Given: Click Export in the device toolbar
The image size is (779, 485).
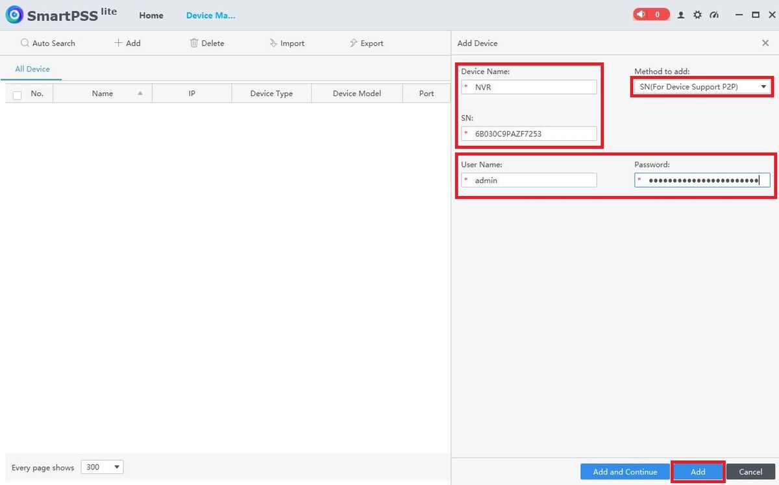Looking at the screenshot, I should point(367,43).
